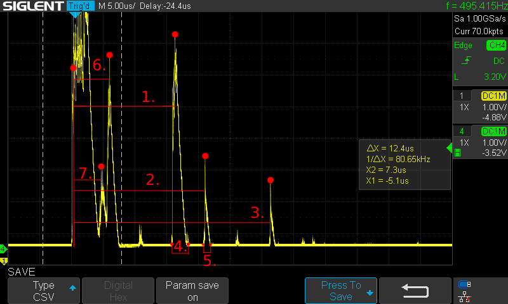Click the Curr 70.0kpts memory depth
The width and height of the screenshot is (508, 304).
[x=479, y=31]
